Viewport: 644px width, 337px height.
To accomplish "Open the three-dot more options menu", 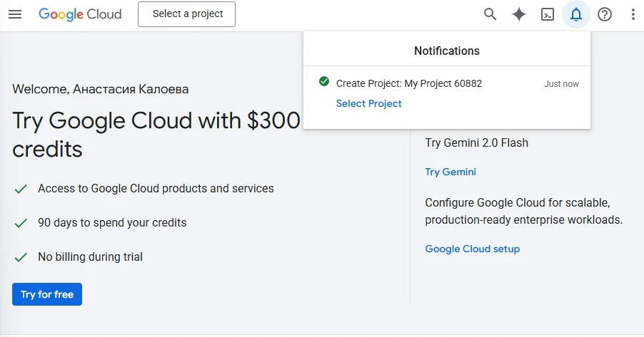I will pos(633,14).
